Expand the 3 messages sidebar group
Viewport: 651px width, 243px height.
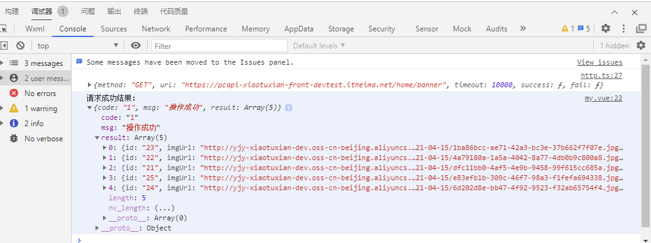pyautogui.click(x=2, y=63)
